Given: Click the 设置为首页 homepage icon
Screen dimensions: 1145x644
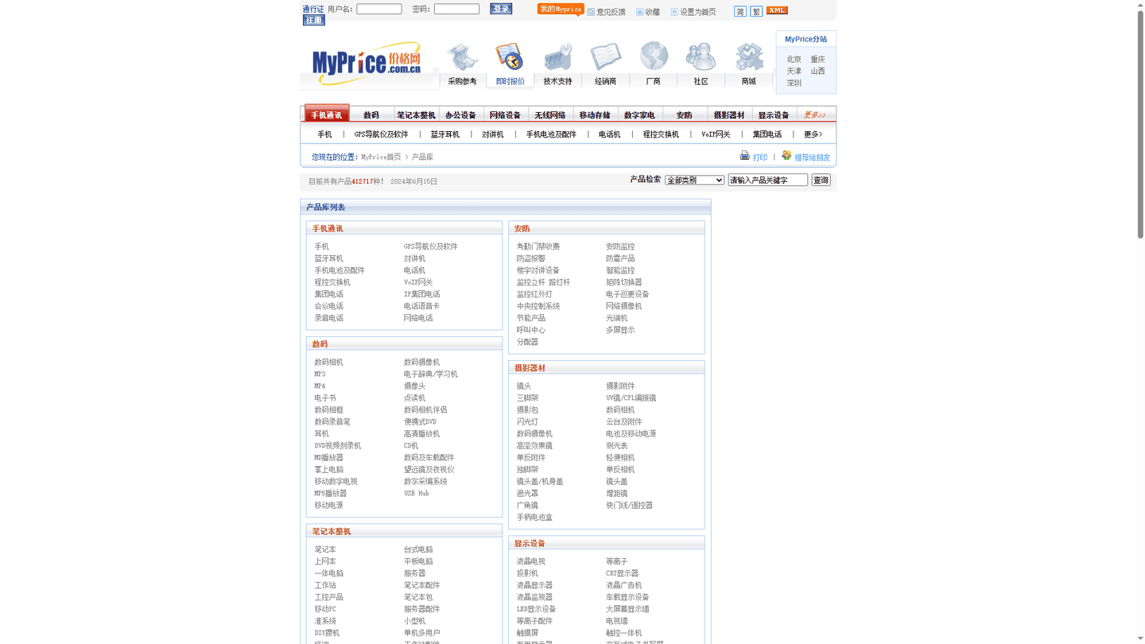Looking at the screenshot, I should pos(674,12).
